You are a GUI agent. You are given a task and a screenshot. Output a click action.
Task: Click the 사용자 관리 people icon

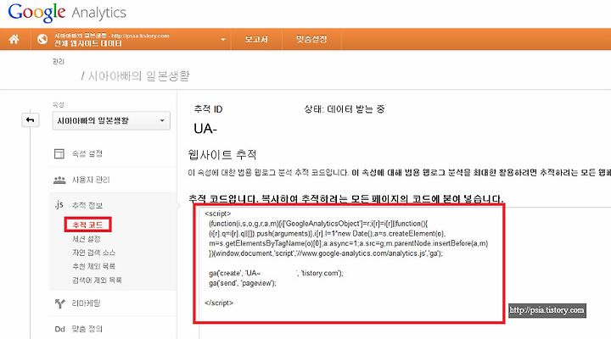point(59,180)
